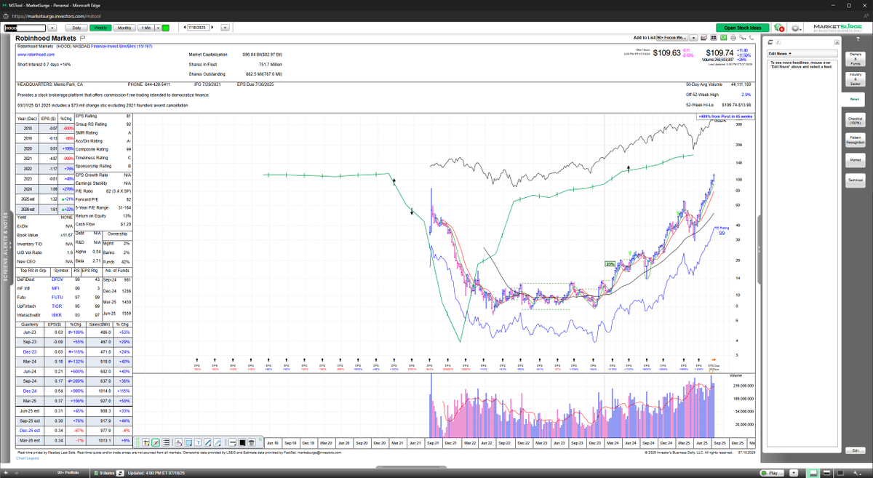The height and width of the screenshot is (478, 873).
Task: Click the 7/18/2025 date field
Action: click(198, 28)
